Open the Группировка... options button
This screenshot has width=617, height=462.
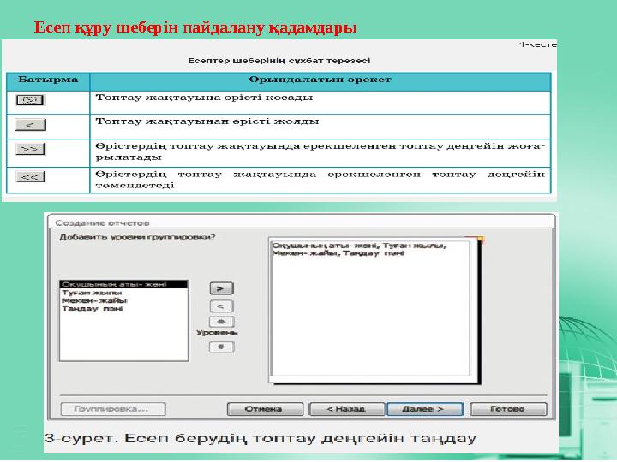(x=113, y=409)
